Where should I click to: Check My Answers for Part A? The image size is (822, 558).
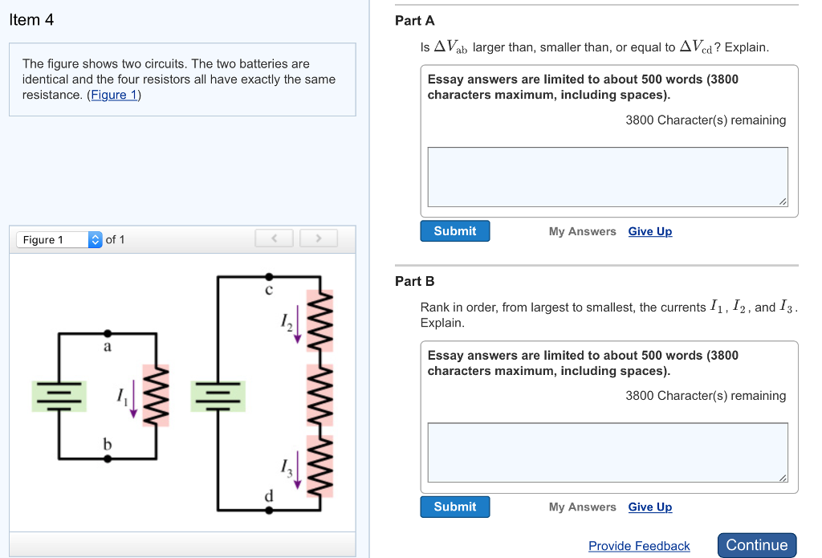click(x=582, y=231)
